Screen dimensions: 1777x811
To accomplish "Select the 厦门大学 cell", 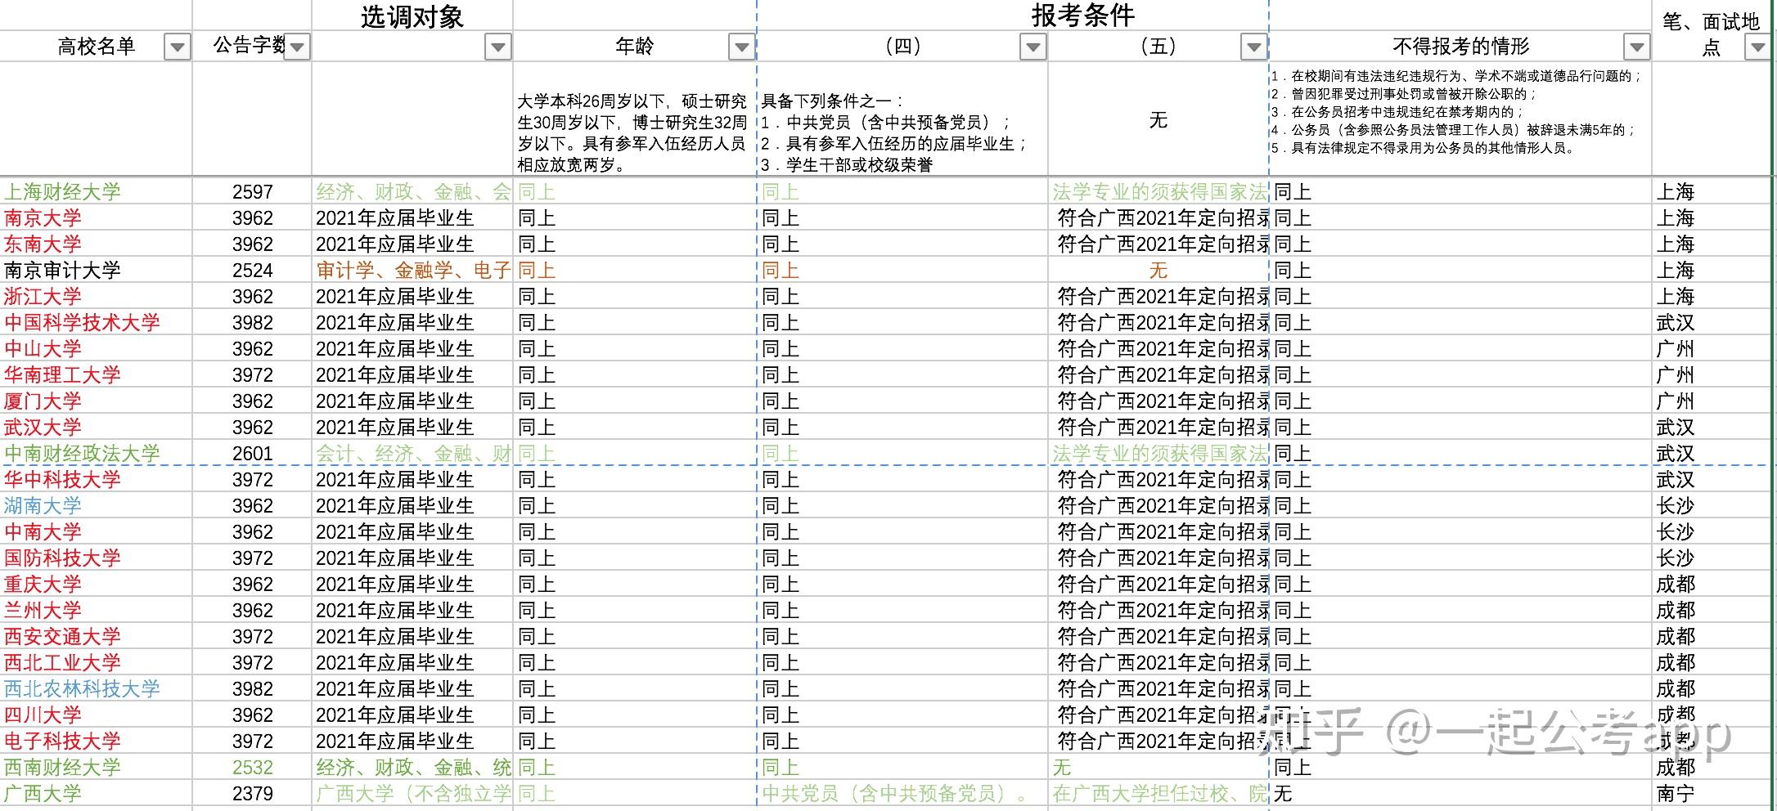I will coord(97,401).
